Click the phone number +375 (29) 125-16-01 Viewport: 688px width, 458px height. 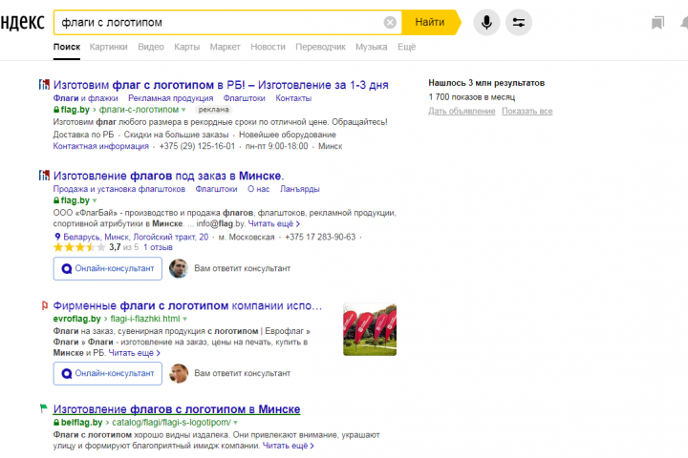[197, 146]
